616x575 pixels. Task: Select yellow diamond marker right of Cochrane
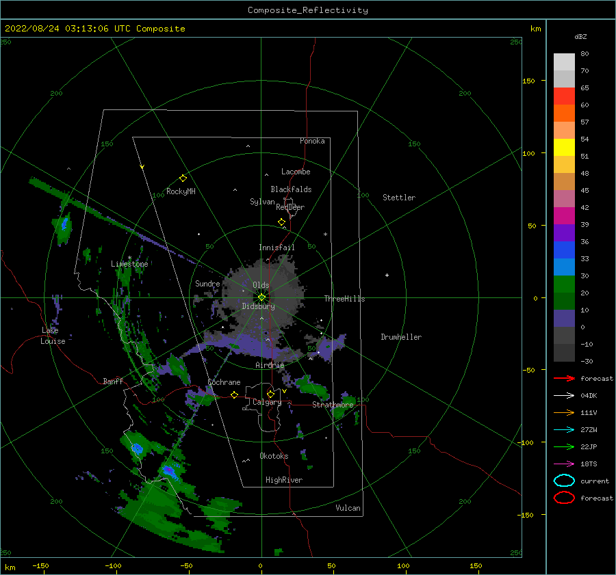[x=234, y=395]
